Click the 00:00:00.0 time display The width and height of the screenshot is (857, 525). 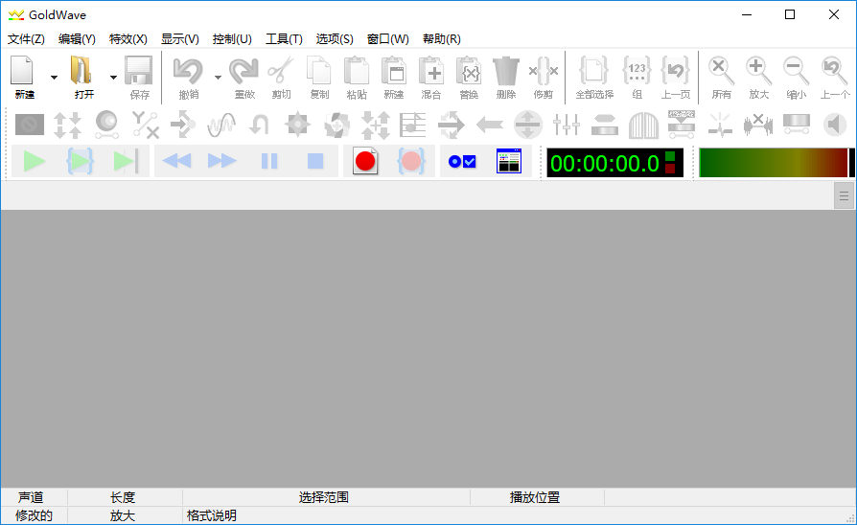604,163
